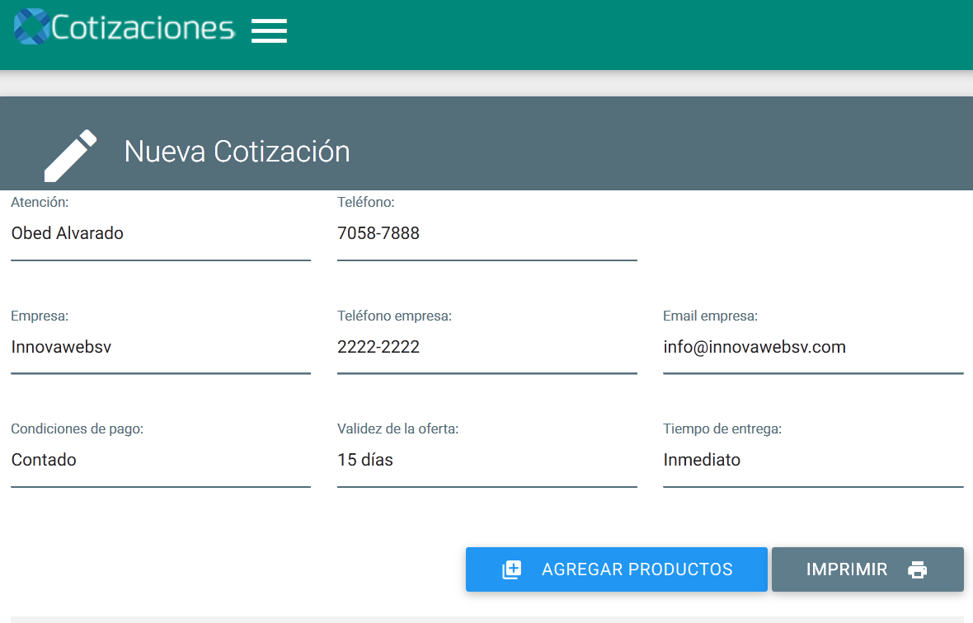Click the add-box icon in Agregar Productos
Screen dimensions: 973x623
coord(512,569)
